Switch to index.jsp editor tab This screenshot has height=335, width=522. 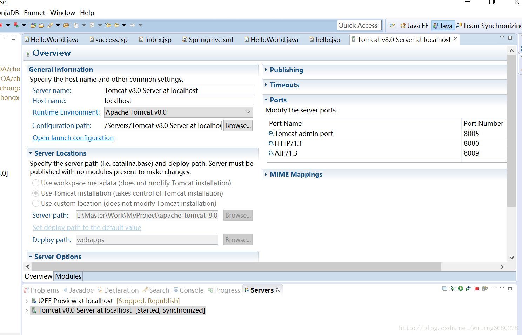tap(155, 40)
